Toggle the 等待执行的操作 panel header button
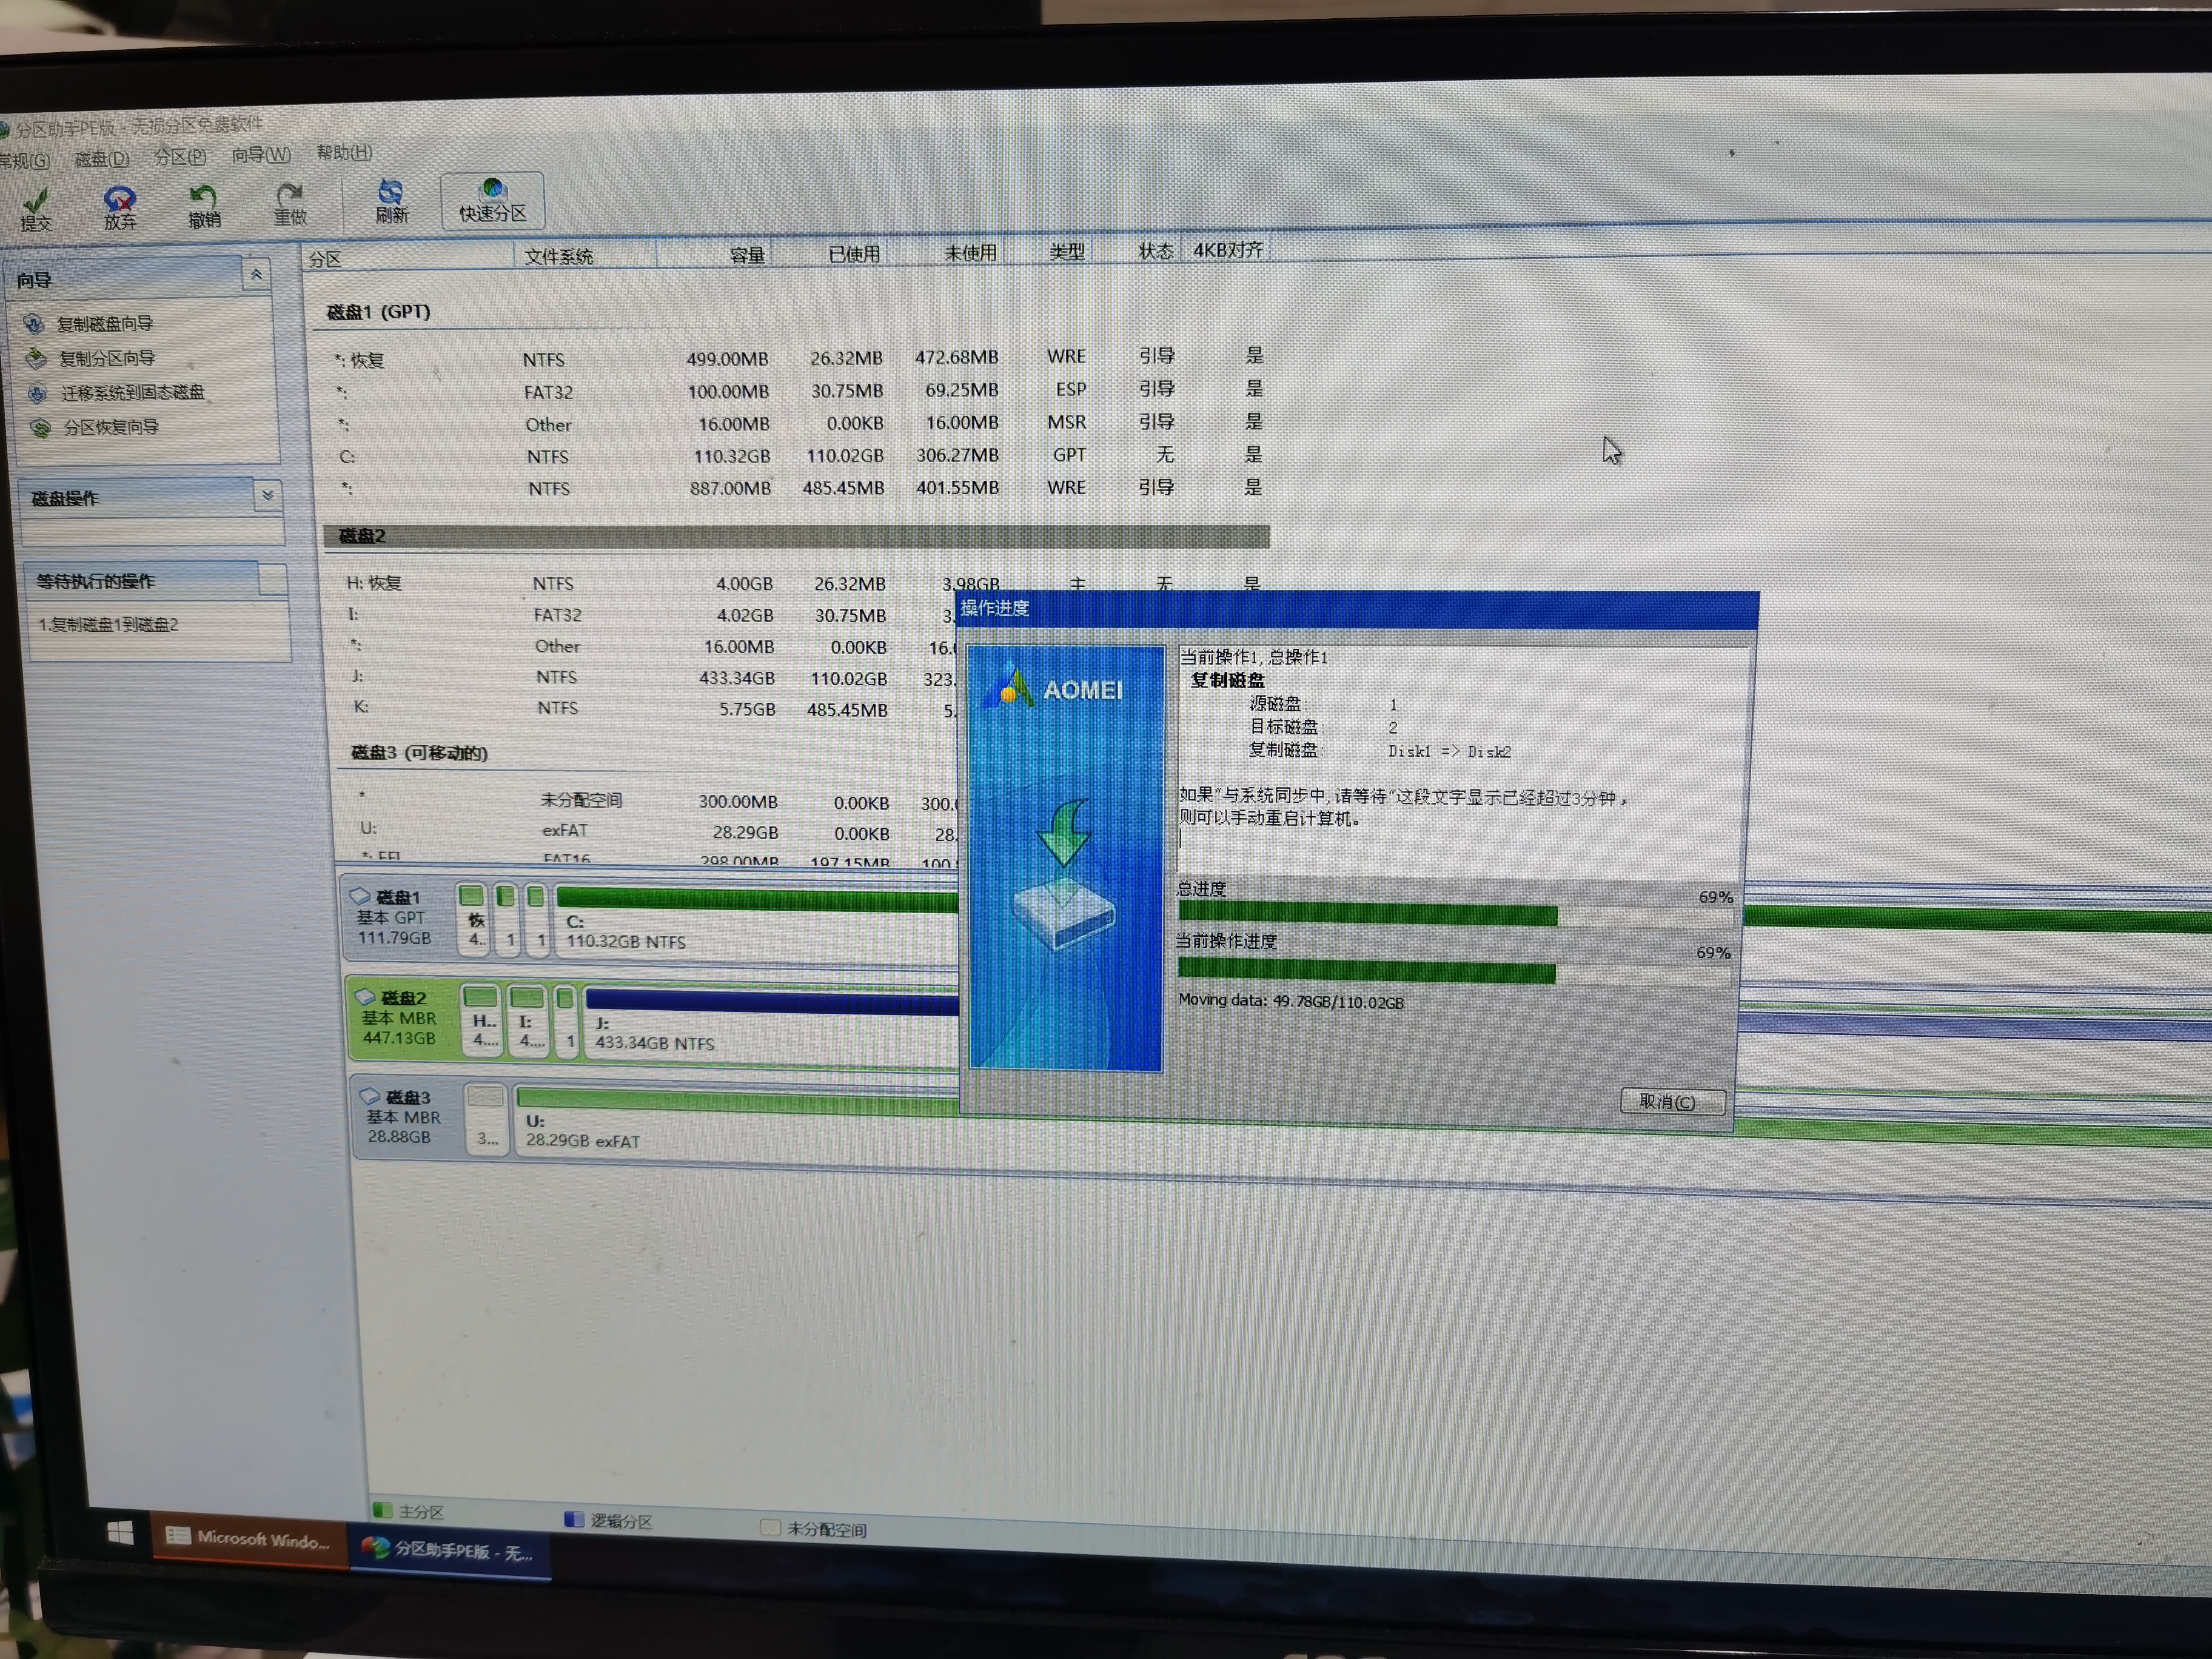This screenshot has height=1659, width=2212. click(x=272, y=580)
